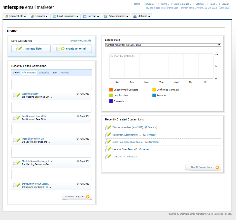Click the Interspire flame logo
Viewport: 236px width, 220px height.
tap(4, 7)
